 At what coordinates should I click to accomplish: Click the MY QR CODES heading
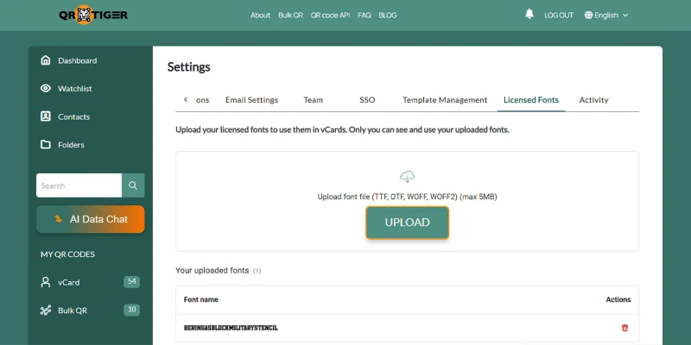point(67,254)
